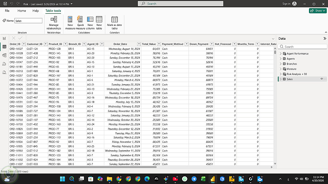The height and width of the screenshot is (184, 328).
Task: Click the vertical scrollbar thumb
Action: [275, 52]
